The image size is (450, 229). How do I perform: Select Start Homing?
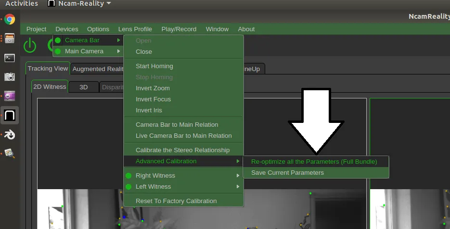[184, 66]
